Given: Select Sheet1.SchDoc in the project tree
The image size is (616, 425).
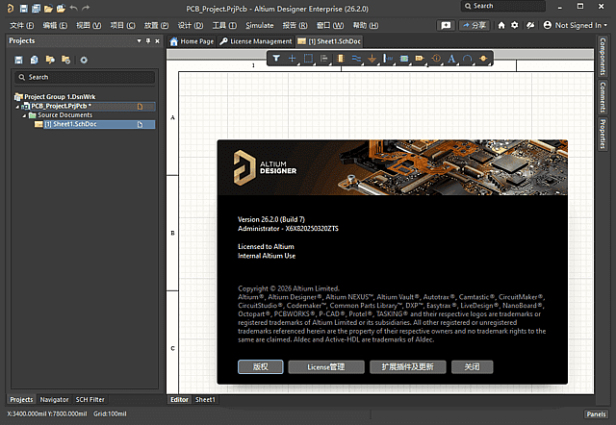Looking at the screenshot, I should 94,124.
